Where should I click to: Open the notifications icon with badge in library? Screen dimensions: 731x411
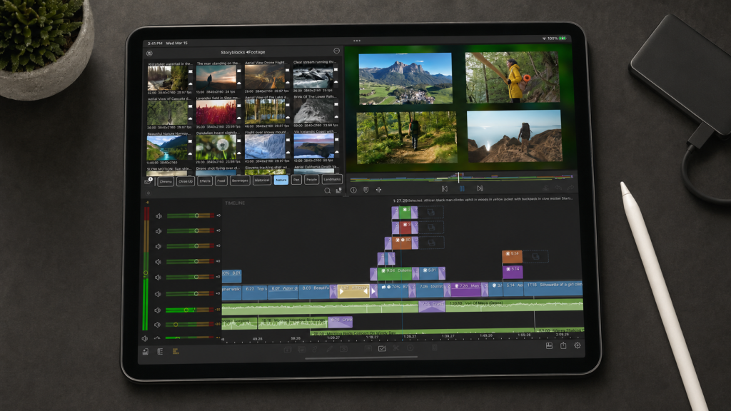coord(148,181)
